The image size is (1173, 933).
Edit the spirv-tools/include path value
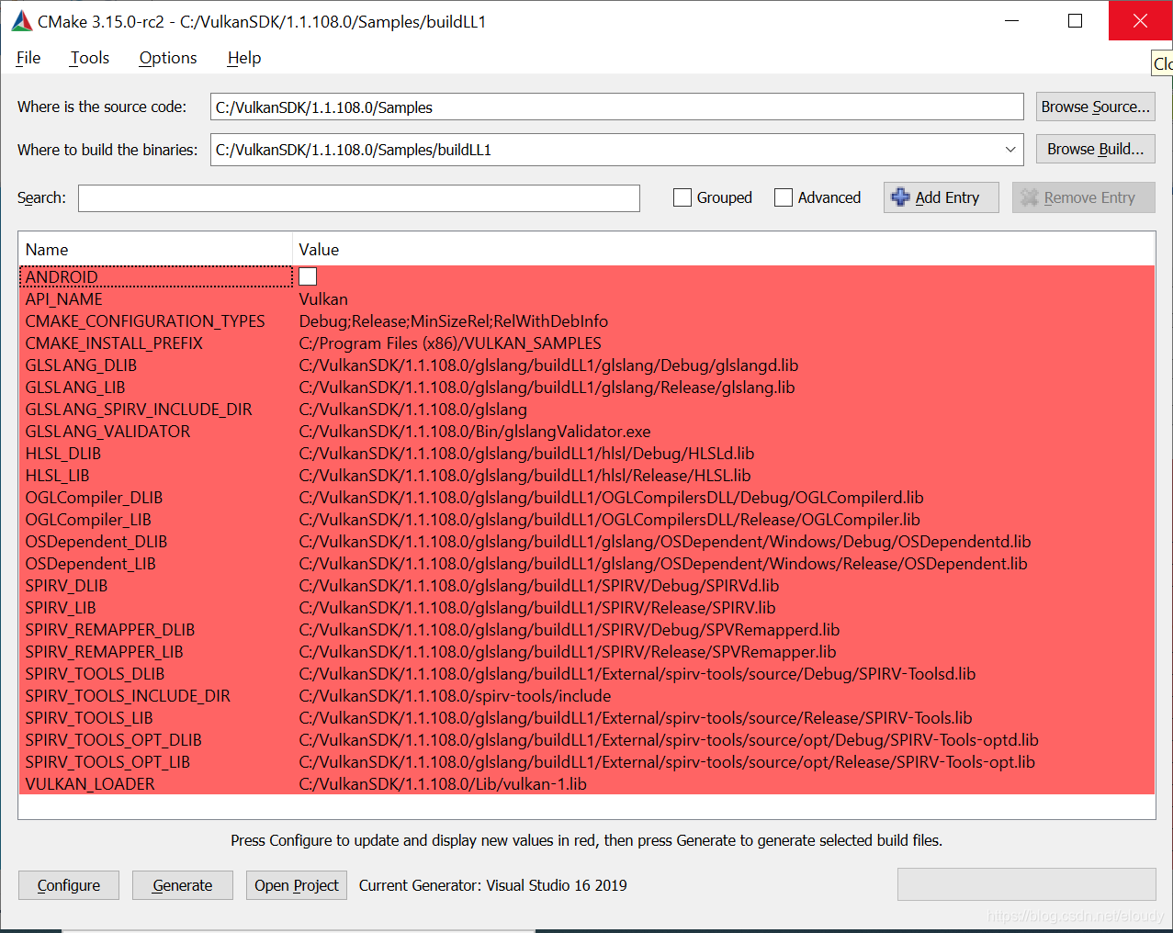click(455, 696)
